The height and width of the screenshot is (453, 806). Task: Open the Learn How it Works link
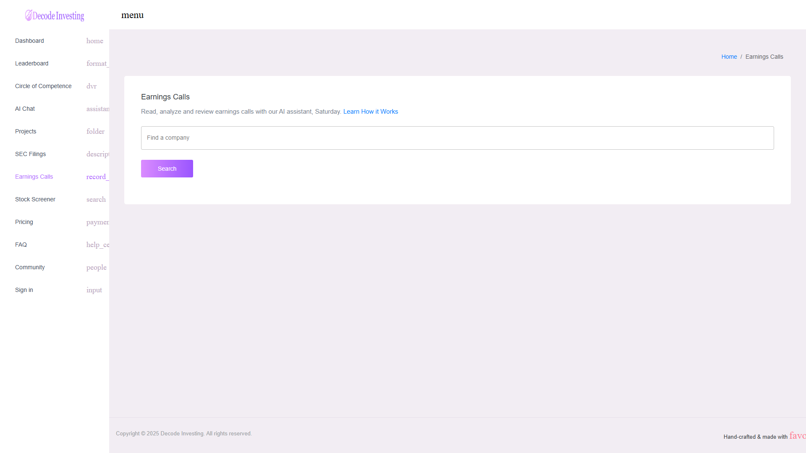click(x=371, y=112)
